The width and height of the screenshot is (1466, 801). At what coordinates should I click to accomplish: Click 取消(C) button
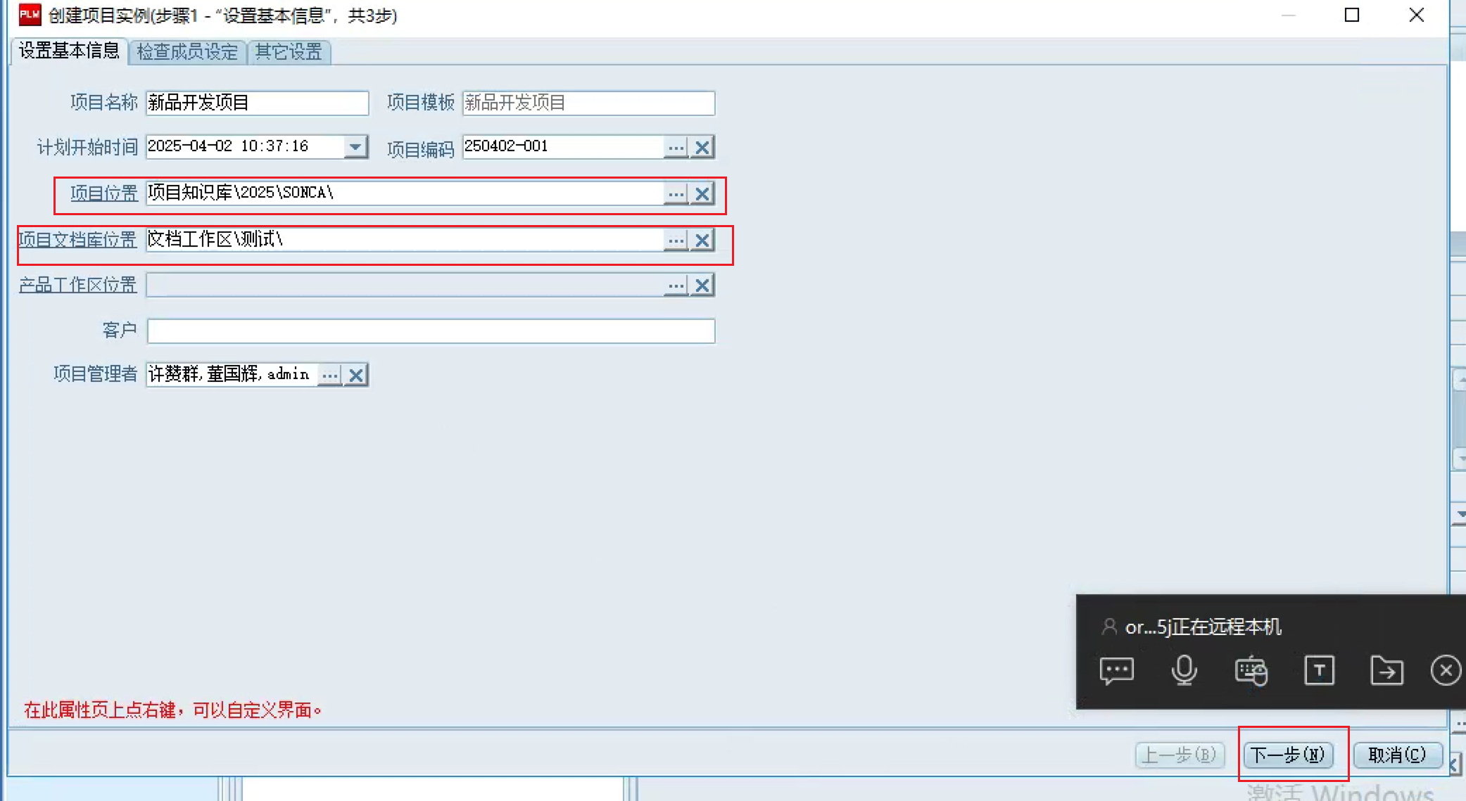tap(1398, 755)
